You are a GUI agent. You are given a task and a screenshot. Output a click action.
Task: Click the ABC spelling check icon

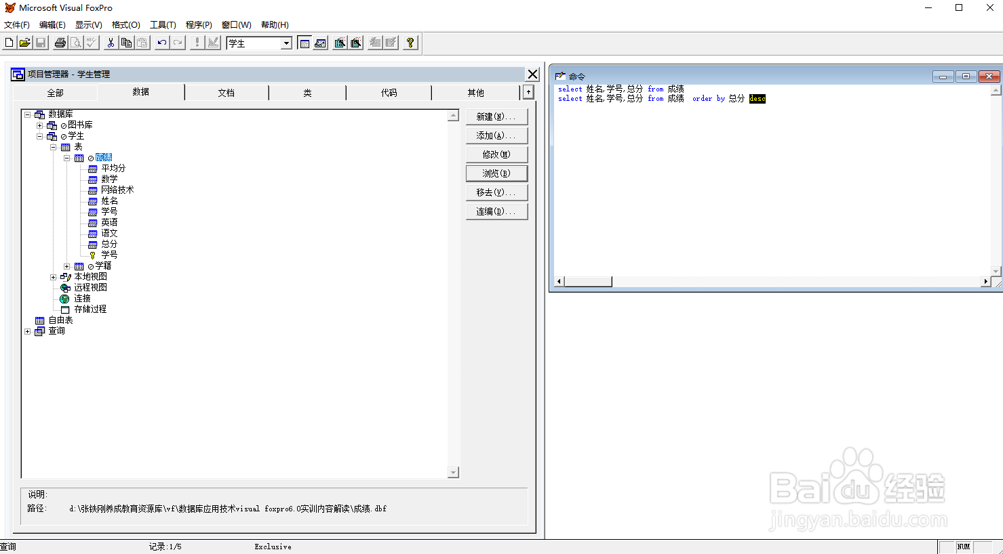[x=92, y=43]
